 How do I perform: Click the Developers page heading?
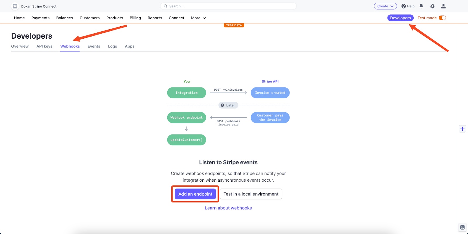pyautogui.click(x=32, y=36)
